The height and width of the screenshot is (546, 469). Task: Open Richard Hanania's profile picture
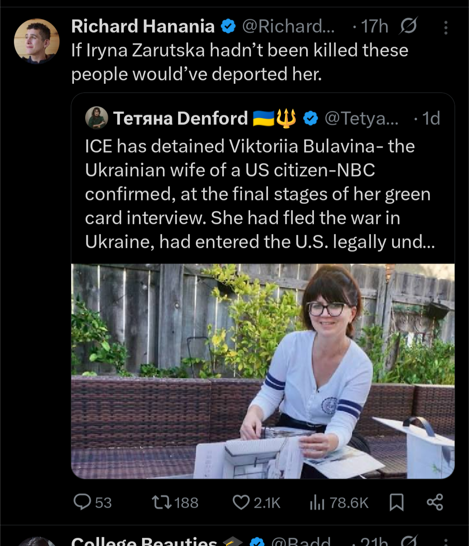(x=36, y=41)
